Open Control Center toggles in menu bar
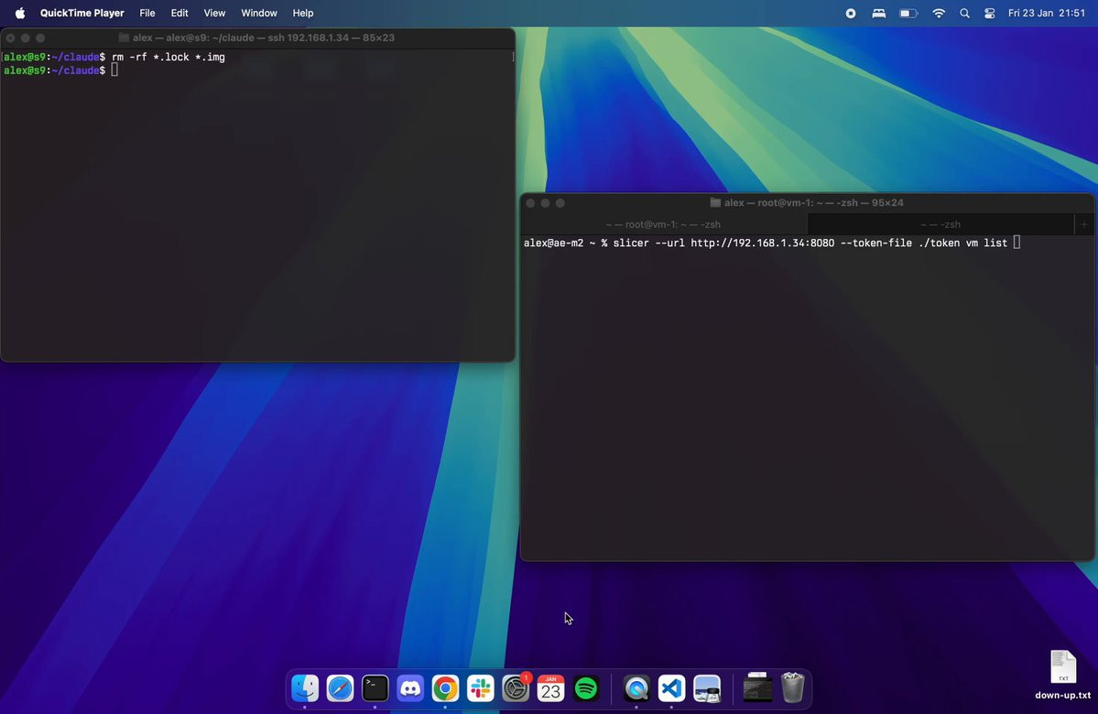Image resolution: width=1098 pixels, height=714 pixels. pos(990,14)
